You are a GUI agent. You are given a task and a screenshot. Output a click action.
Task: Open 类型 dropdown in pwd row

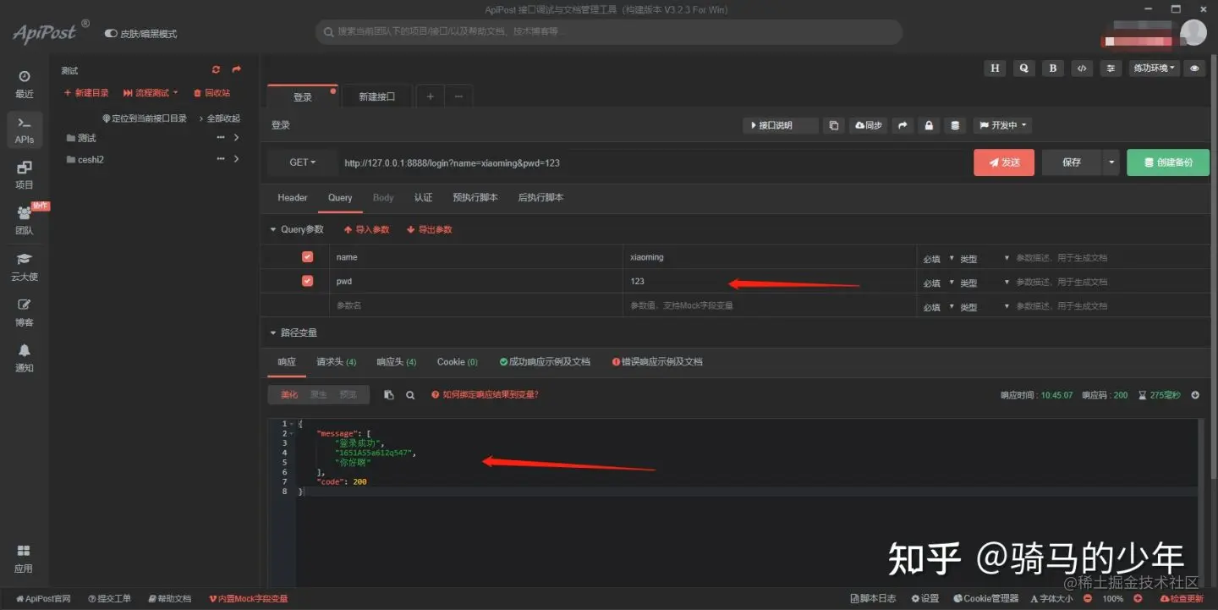click(x=985, y=283)
